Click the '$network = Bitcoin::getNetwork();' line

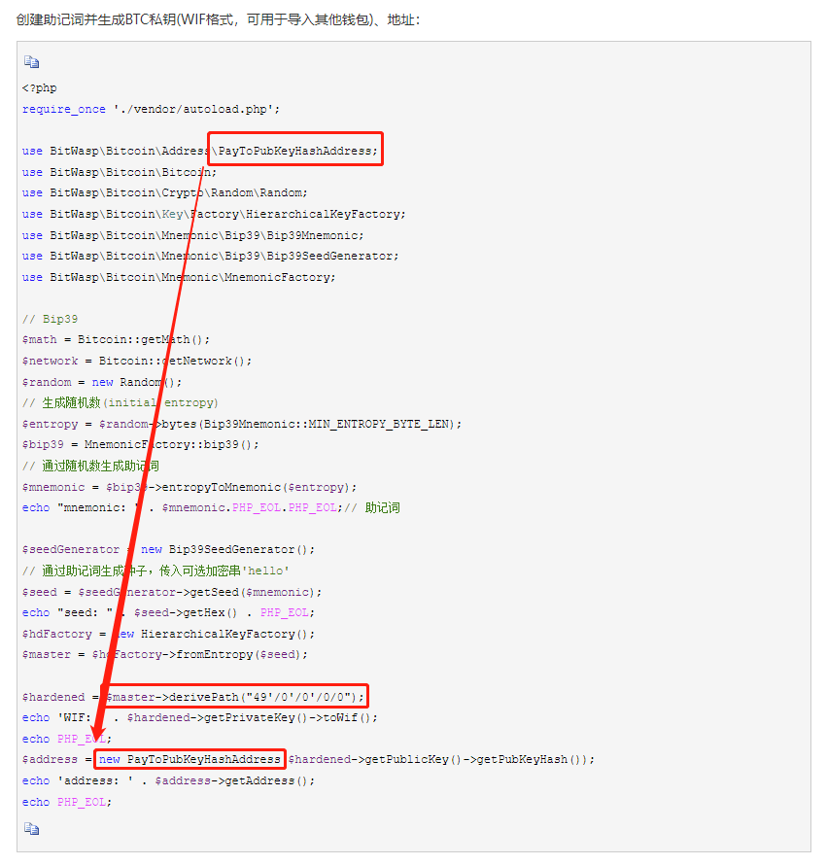point(137,362)
